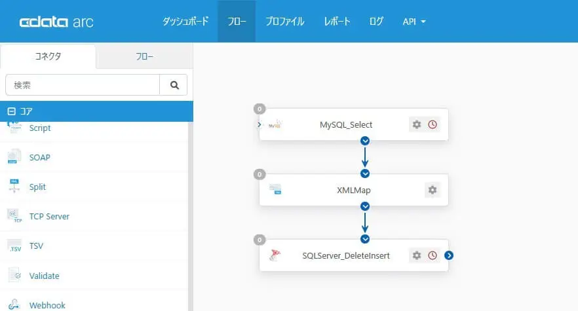The width and height of the screenshot is (578, 311).
Task: Open SQLServer_DeleteInsert schedule clock icon
Action: pos(433,255)
